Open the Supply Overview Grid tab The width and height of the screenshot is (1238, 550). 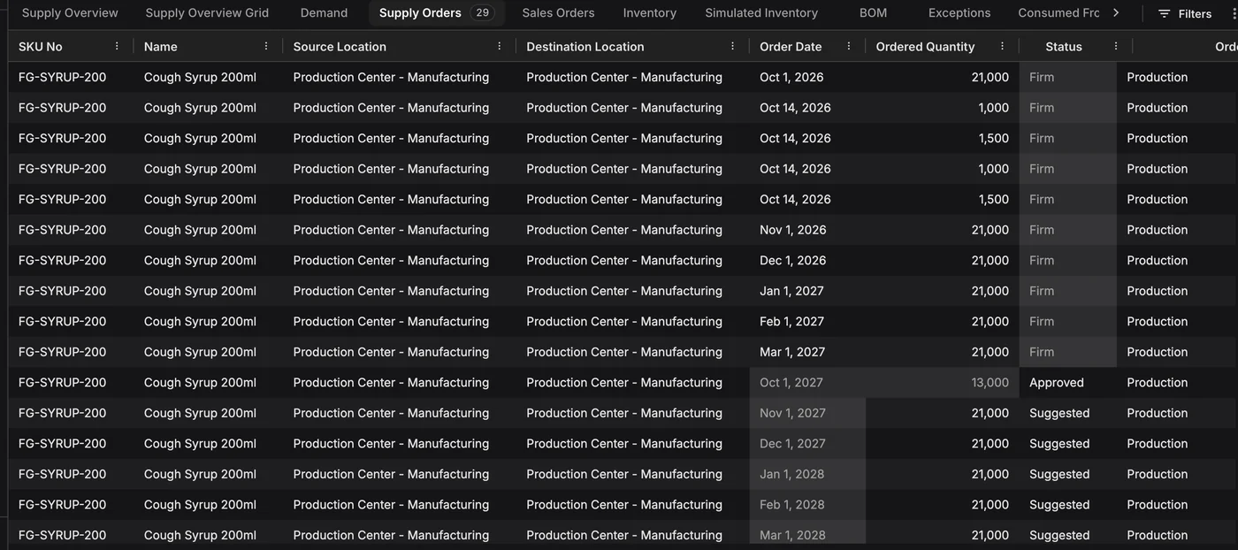207,12
